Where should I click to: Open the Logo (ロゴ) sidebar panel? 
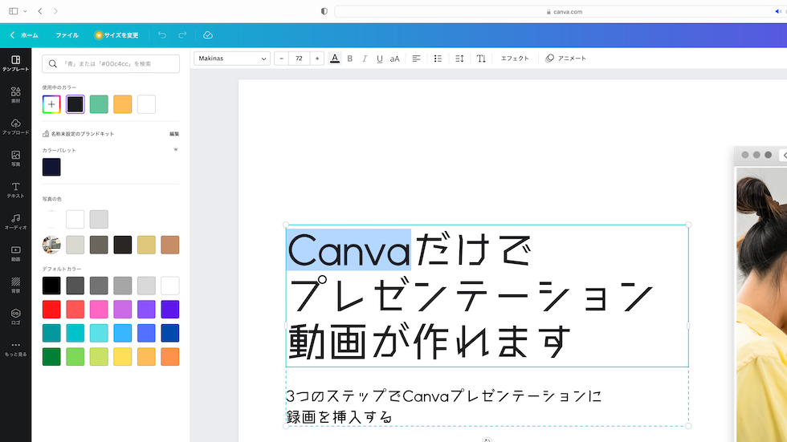tap(15, 317)
